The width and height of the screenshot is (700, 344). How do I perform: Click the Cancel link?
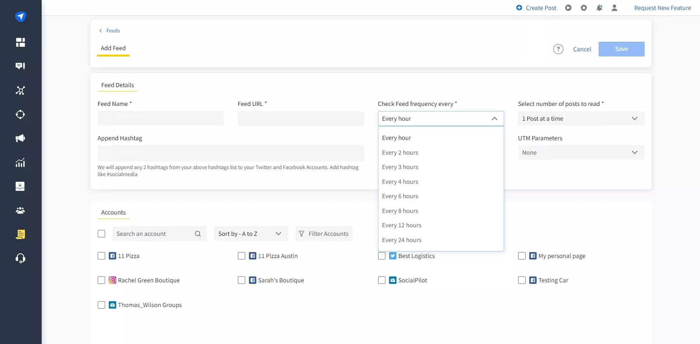(582, 49)
